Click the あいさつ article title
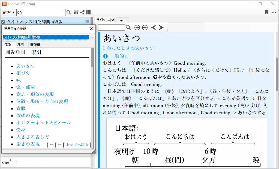279x169 pixels. point(122,38)
